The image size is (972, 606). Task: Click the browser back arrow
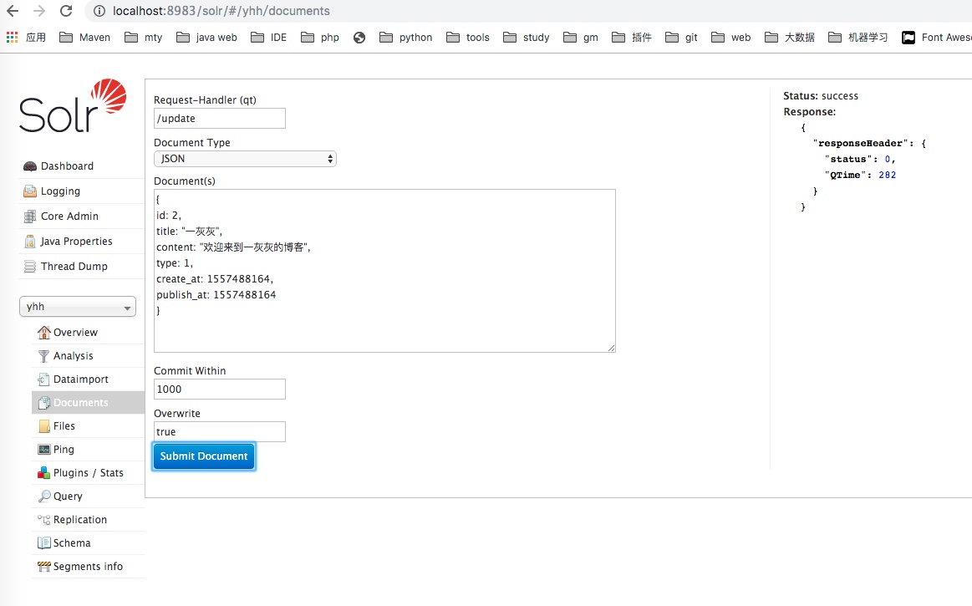(13, 12)
